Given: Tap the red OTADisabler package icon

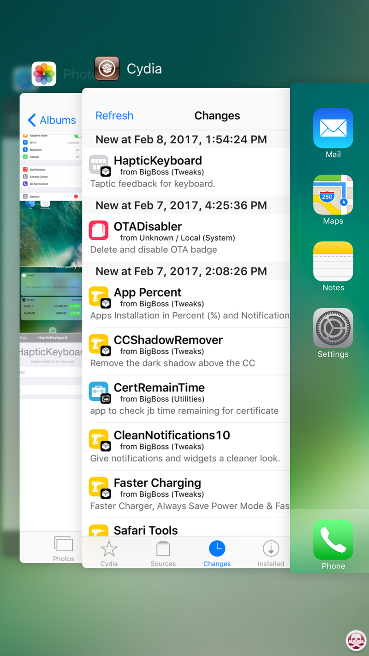Looking at the screenshot, I should [99, 231].
